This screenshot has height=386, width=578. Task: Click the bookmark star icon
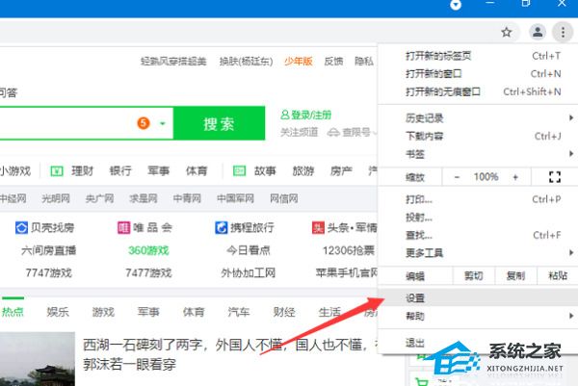(x=507, y=33)
